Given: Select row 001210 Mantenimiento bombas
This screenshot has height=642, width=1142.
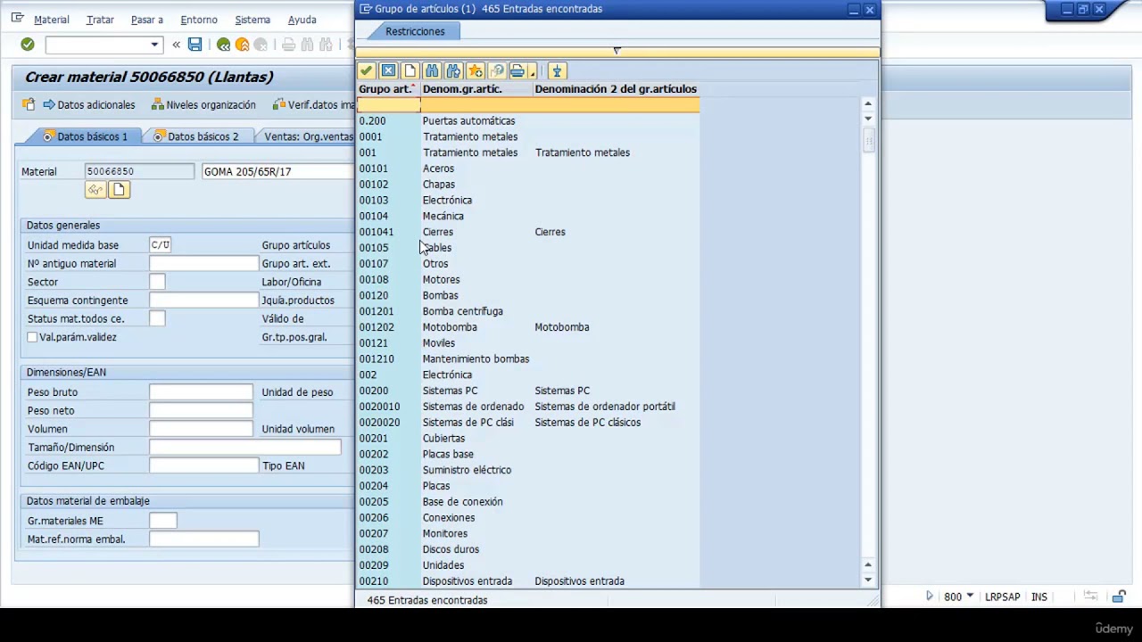Looking at the screenshot, I should [528, 358].
